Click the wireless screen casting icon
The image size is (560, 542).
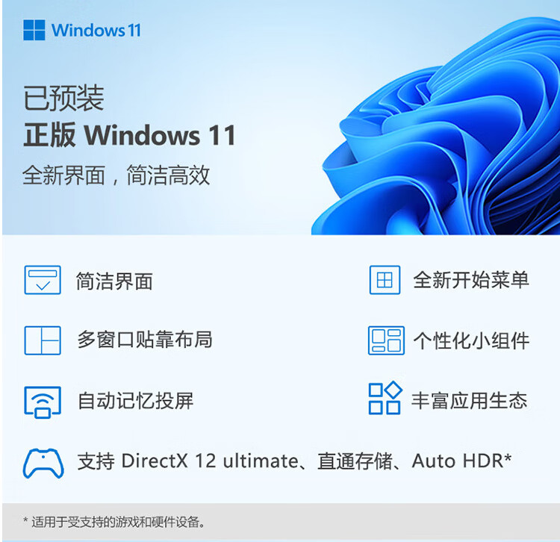pos(43,402)
